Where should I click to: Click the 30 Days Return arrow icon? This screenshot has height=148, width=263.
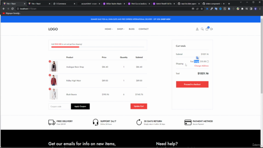(139, 122)
